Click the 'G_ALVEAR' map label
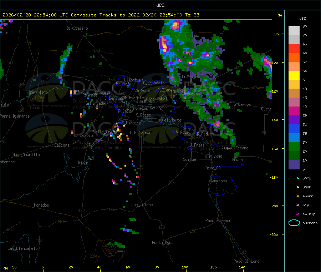This screenshot has height=272, width=321. tap(213, 156)
